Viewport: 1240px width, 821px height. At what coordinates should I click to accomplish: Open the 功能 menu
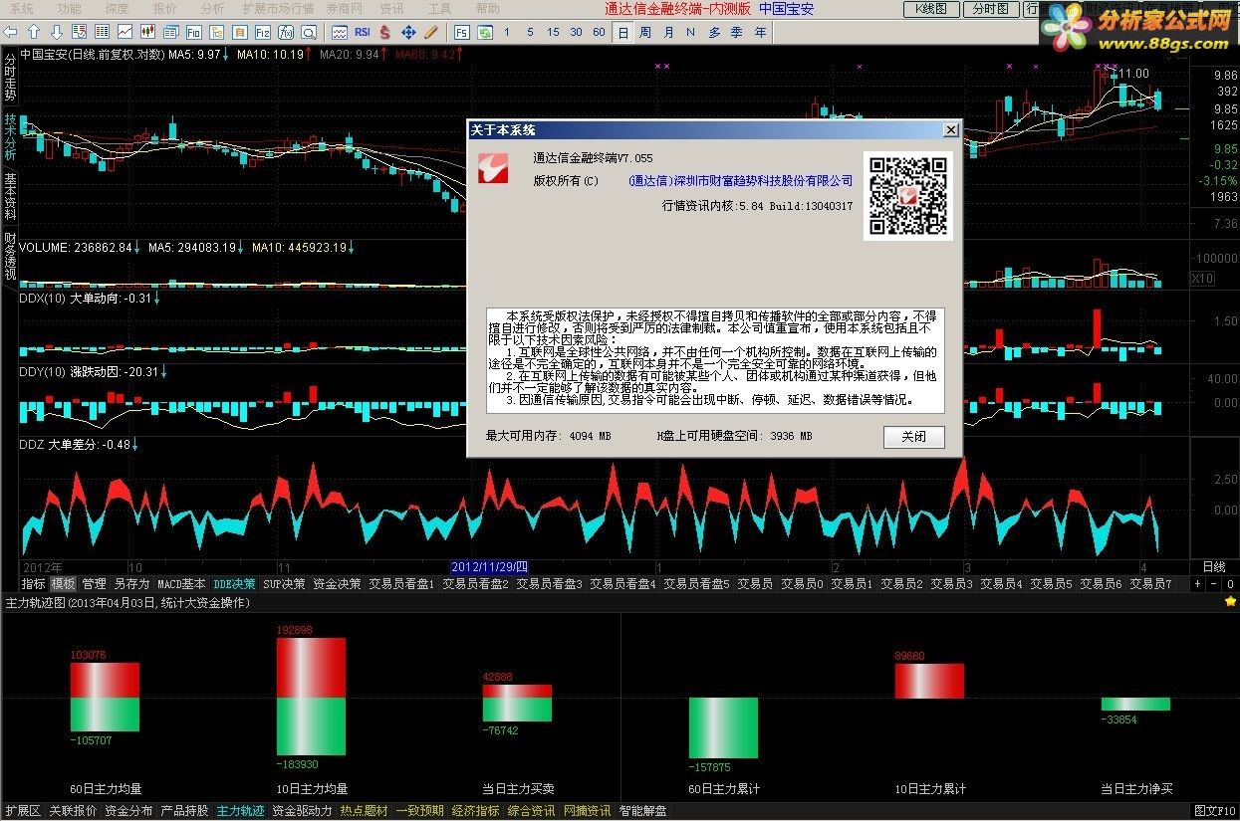click(x=69, y=8)
